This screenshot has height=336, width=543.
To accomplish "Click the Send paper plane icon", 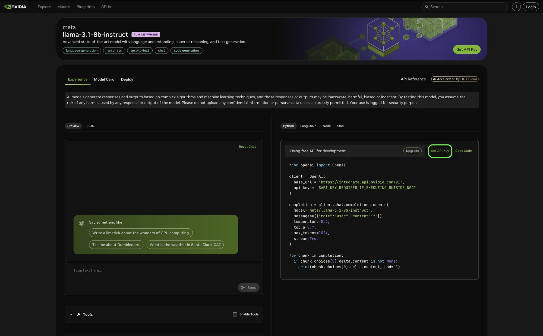I will (243, 287).
